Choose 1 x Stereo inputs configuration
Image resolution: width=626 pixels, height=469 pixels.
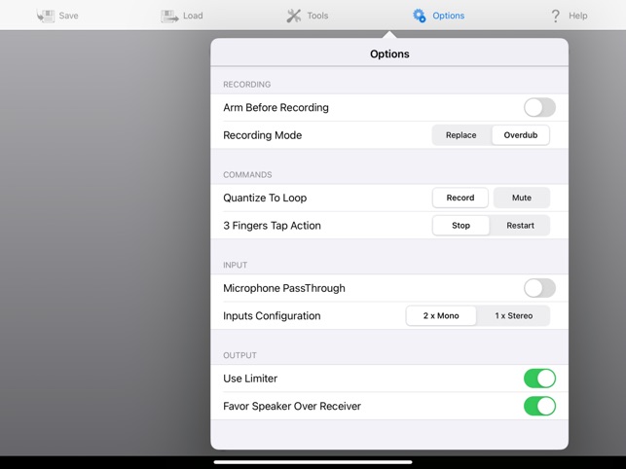(x=514, y=315)
